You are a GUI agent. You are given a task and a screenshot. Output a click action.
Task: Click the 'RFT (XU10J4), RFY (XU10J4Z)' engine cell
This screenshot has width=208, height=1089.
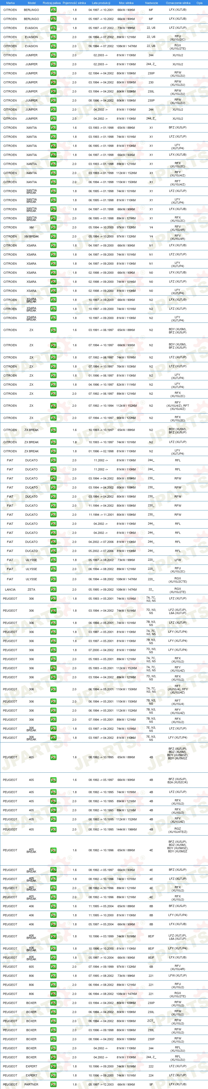pyautogui.click(x=178, y=689)
